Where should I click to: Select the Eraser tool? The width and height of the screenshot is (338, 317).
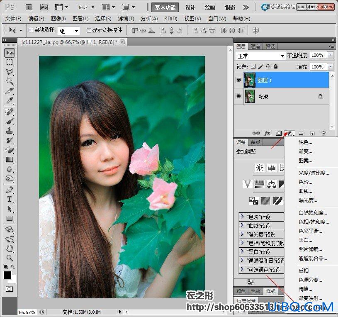(x=9, y=150)
